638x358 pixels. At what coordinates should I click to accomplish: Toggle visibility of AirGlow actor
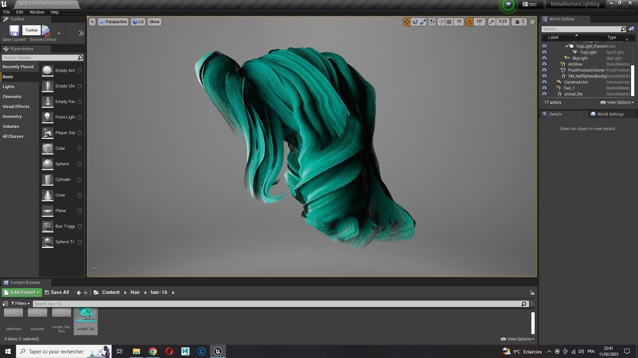(x=544, y=64)
